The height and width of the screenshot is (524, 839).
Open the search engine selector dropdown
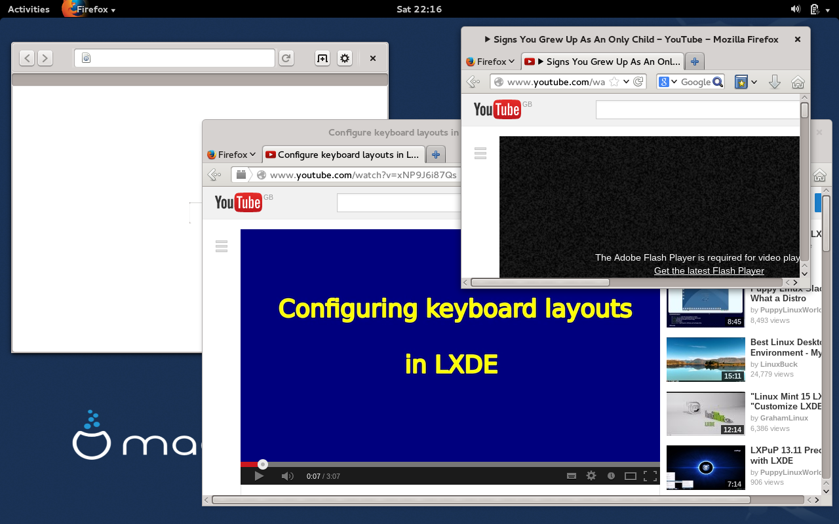(x=668, y=82)
